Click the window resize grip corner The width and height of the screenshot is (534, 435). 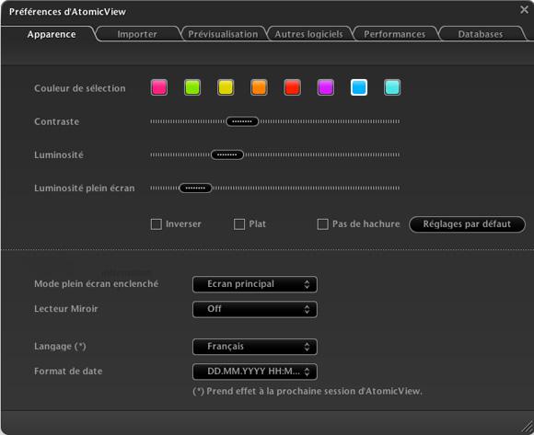pyautogui.click(x=528, y=428)
